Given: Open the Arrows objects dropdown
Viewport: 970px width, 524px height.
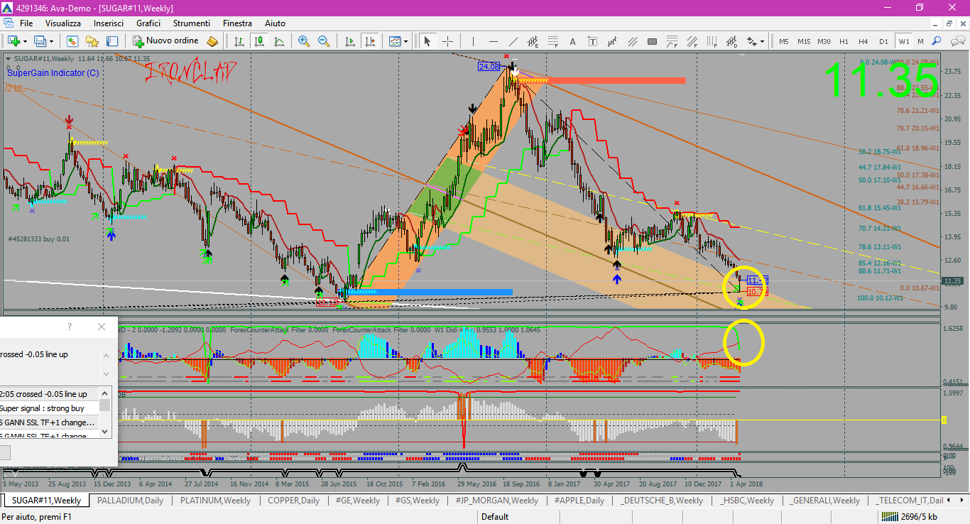Looking at the screenshot, I should 756,41.
